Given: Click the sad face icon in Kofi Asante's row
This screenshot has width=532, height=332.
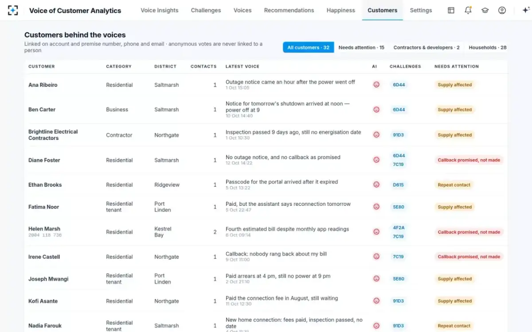Looking at the screenshot, I should pos(376,301).
